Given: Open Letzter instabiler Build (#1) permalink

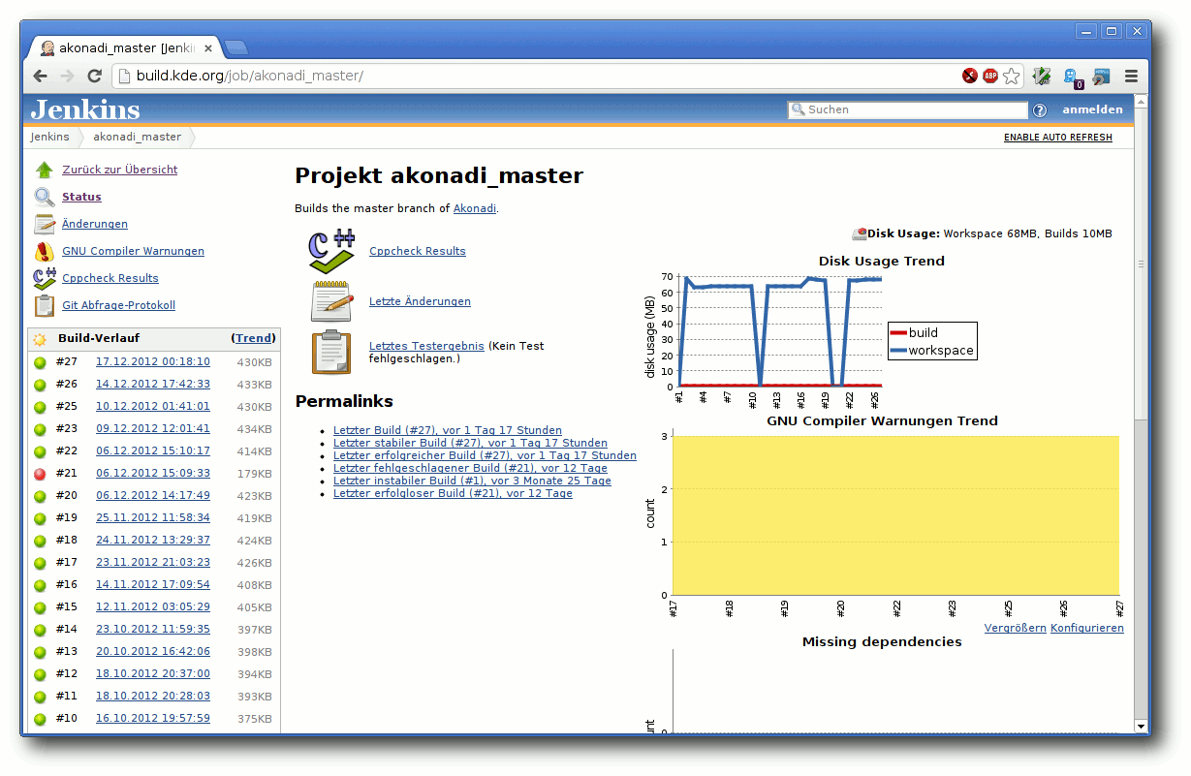Looking at the screenshot, I should pos(472,481).
